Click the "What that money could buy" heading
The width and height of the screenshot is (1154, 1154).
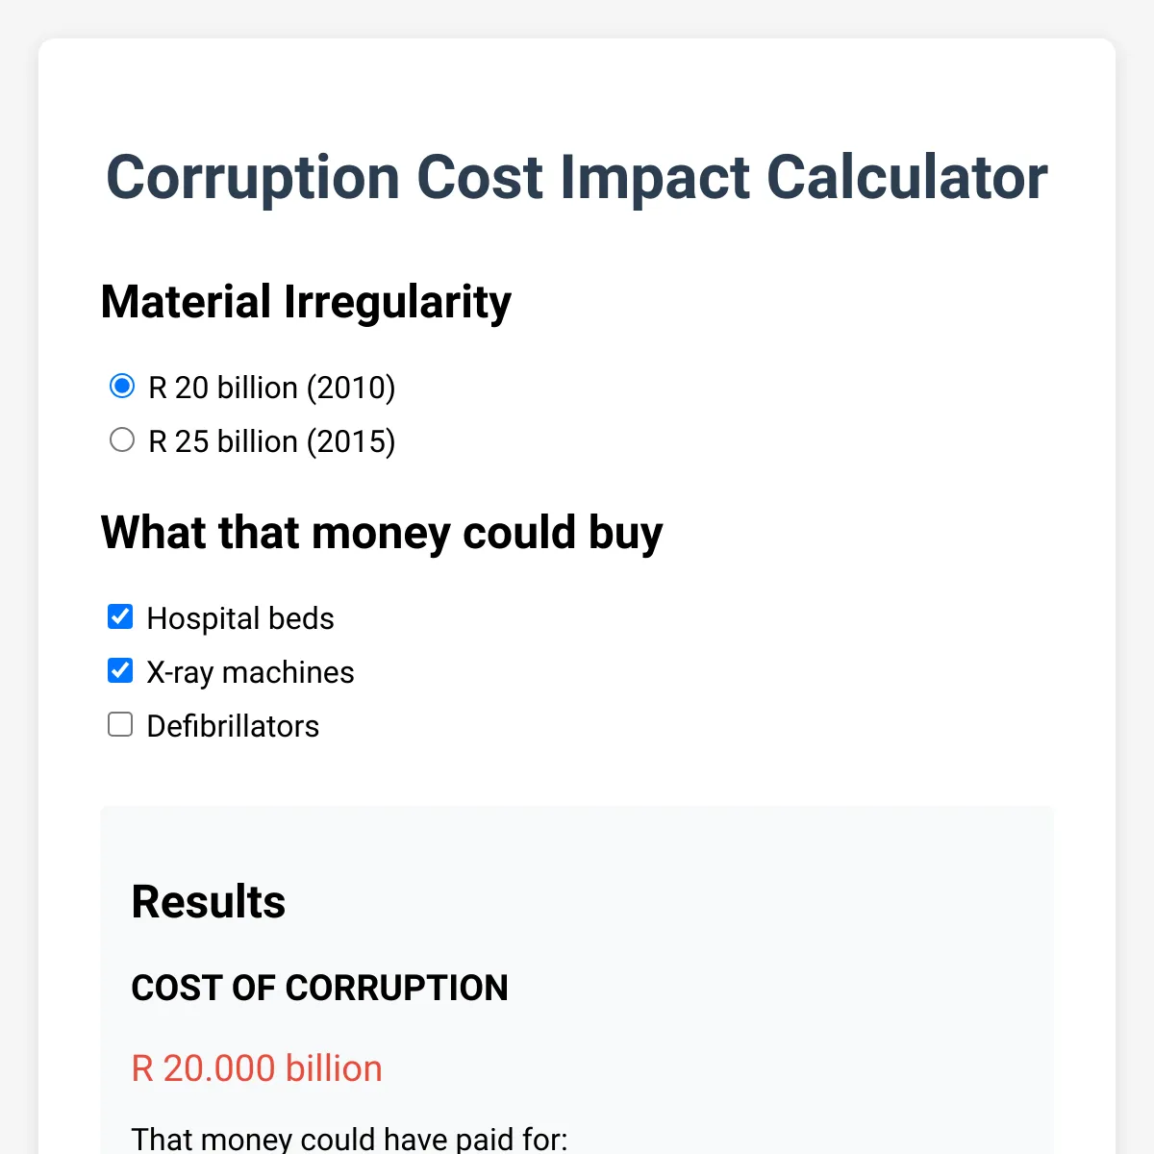(x=382, y=533)
